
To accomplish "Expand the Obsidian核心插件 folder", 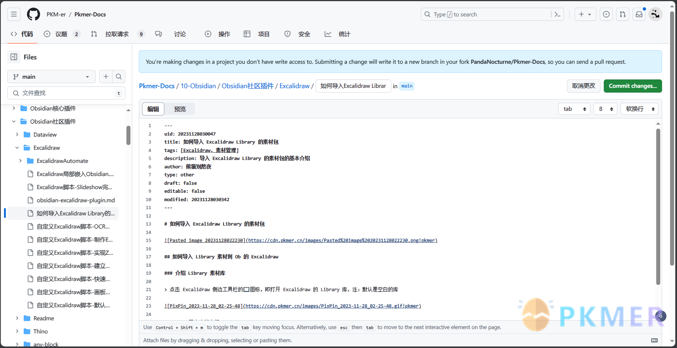I will [14, 108].
